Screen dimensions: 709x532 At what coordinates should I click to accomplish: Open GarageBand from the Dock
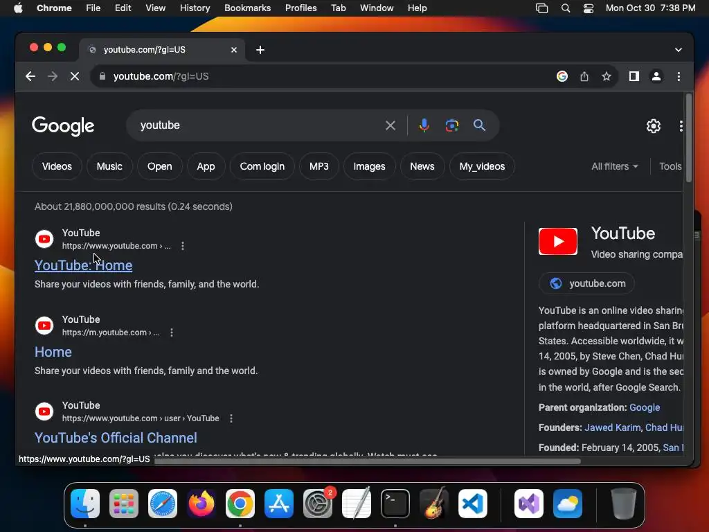pos(433,504)
